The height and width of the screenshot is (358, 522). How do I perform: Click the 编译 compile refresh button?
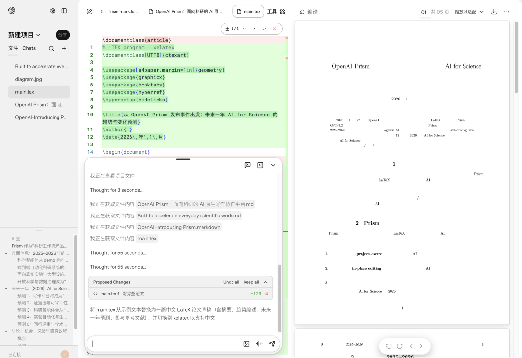(x=308, y=12)
